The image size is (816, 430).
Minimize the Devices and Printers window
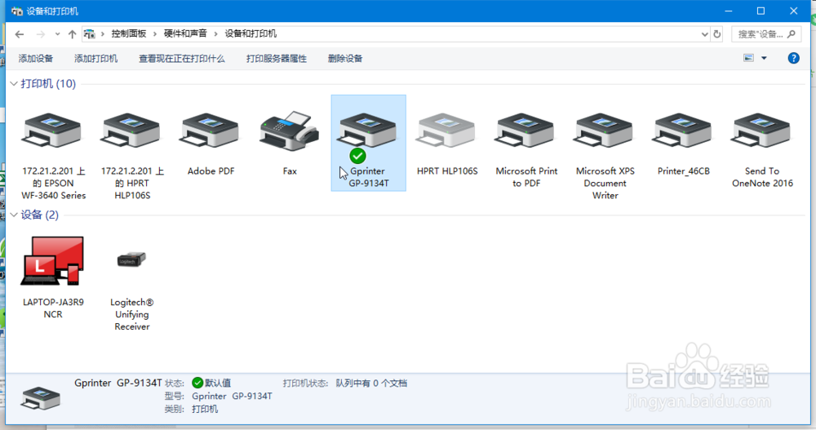click(729, 11)
